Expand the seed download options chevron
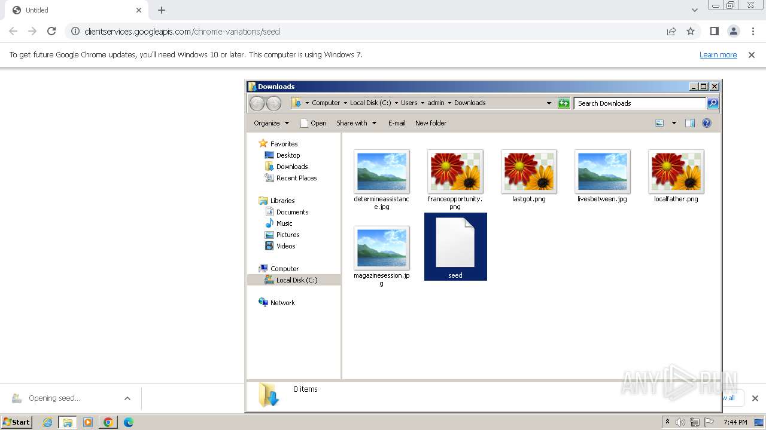This screenshot has height=430, width=766. 127,398
